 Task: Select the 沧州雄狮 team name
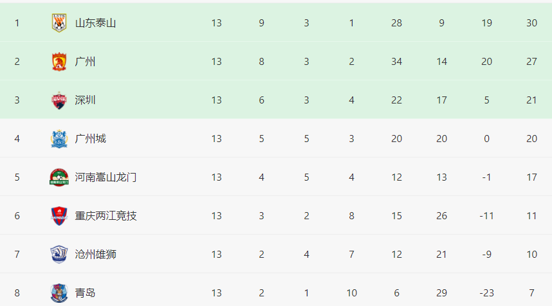tap(95, 255)
